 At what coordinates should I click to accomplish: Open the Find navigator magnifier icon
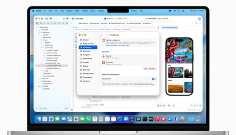click(x=48, y=23)
